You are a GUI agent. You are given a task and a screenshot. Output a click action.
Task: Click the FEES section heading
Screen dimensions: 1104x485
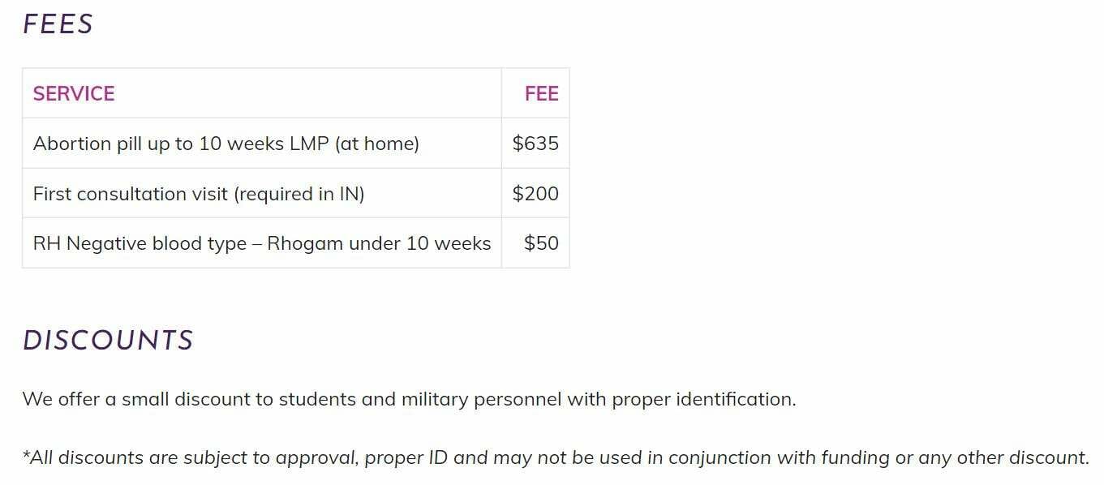[x=58, y=24]
